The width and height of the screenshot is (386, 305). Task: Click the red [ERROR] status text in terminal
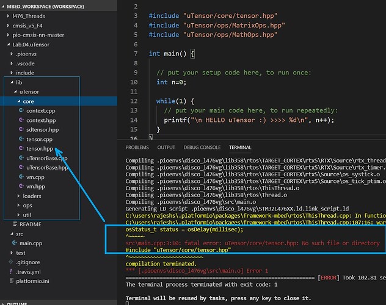pos(328,278)
